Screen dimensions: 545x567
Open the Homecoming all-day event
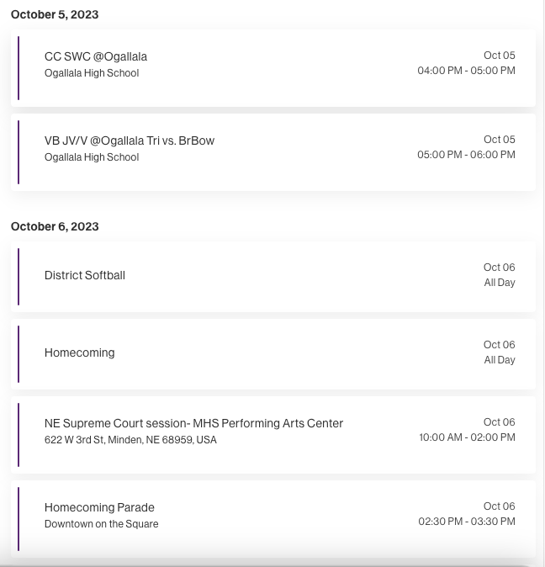click(x=273, y=354)
